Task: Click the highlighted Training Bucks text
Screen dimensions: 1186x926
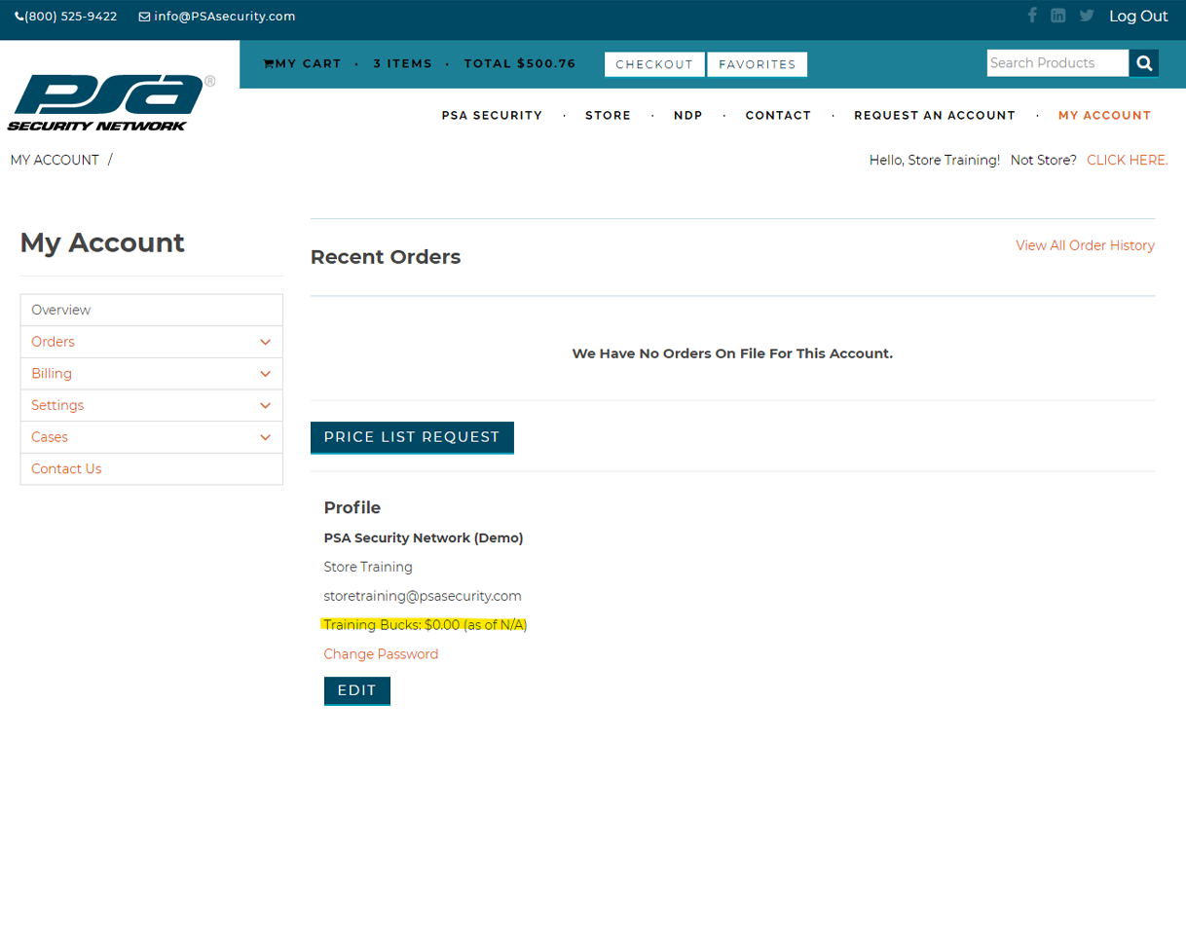Action: pyautogui.click(x=426, y=625)
